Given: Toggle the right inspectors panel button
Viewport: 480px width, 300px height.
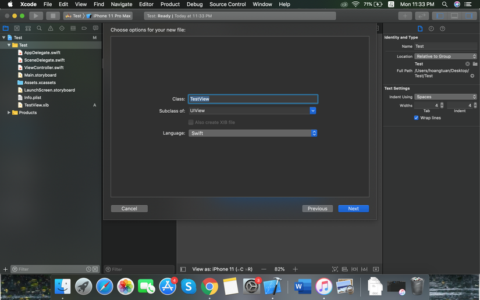Looking at the screenshot, I should pyautogui.click(x=470, y=16).
